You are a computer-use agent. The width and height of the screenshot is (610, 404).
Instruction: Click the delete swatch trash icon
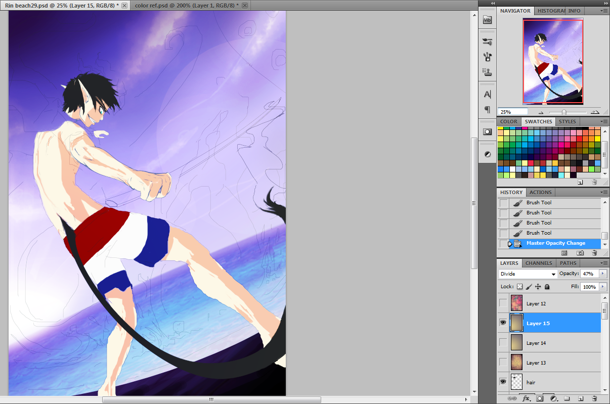[x=594, y=182]
